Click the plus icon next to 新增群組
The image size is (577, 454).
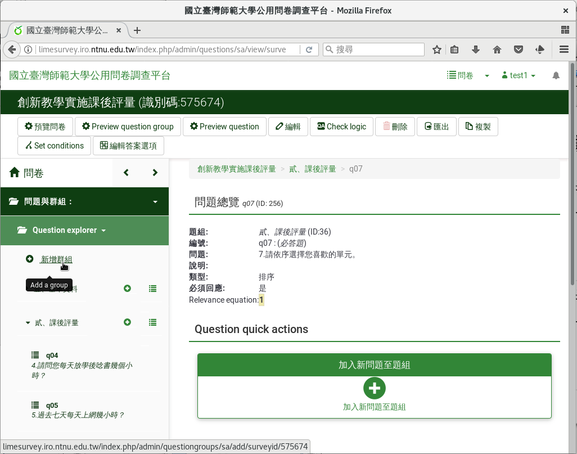pos(29,259)
